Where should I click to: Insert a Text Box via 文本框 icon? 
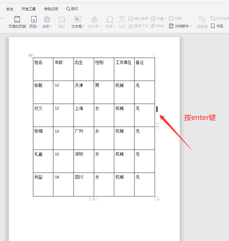pyautogui.click(x=78, y=19)
